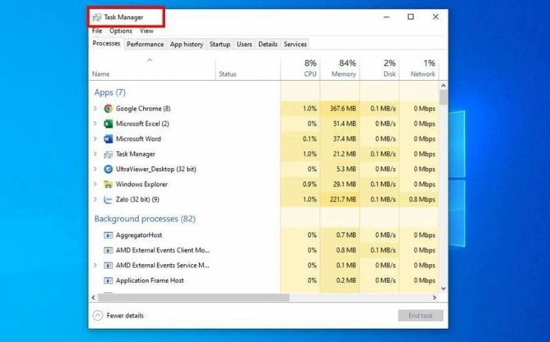Click the AMD External Events Client icon
550x342 pixels.
(x=108, y=250)
